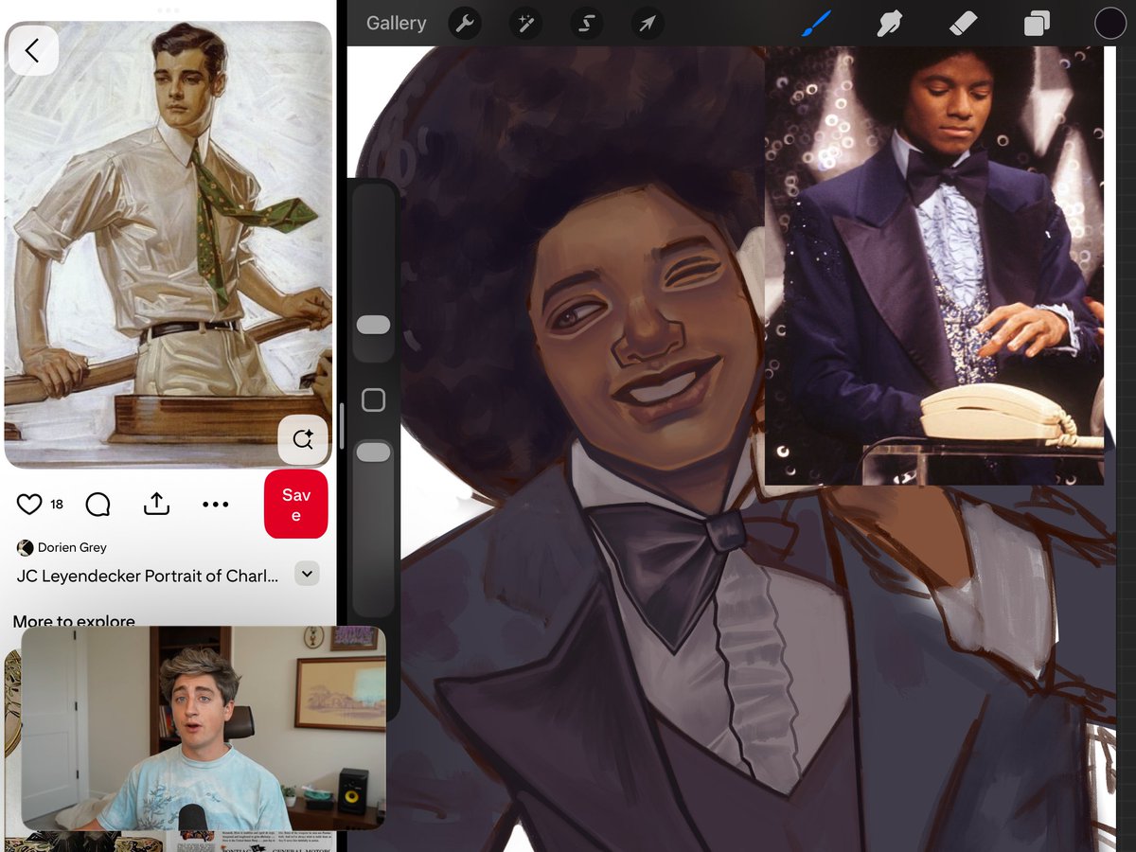Open the pin more options dots
Viewport: 1136px width, 852px height.
216,505
